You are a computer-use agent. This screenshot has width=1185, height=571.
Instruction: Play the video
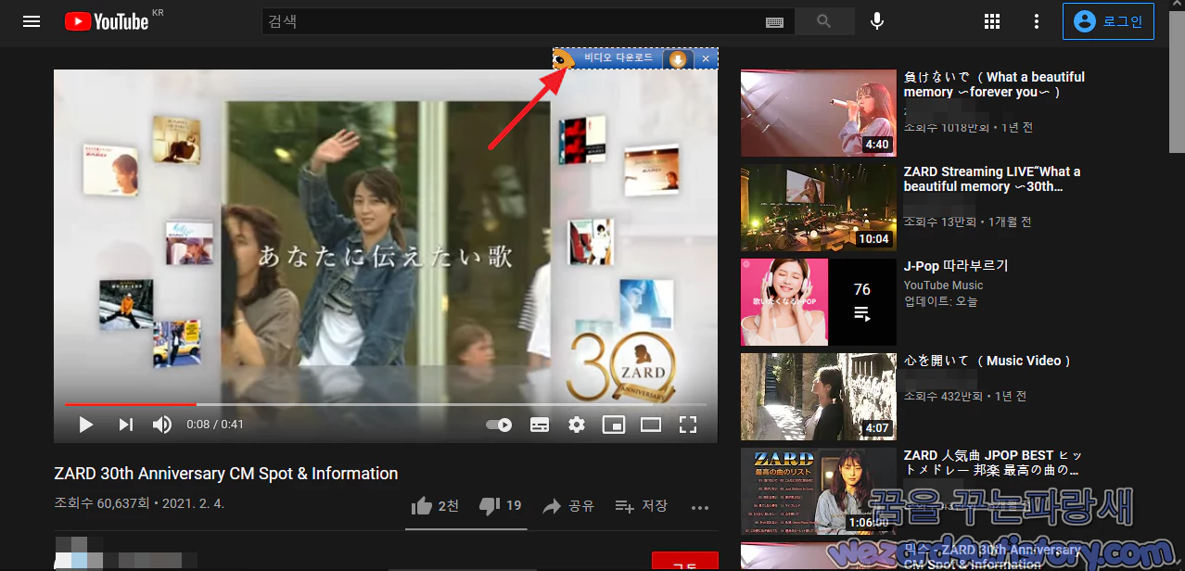tap(86, 425)
